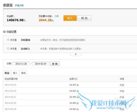This screenshot has height=112, width=137.
Task: Click the cumulative earnings 2044.28元
Action: pyautogui.click(x=46, y=20)
